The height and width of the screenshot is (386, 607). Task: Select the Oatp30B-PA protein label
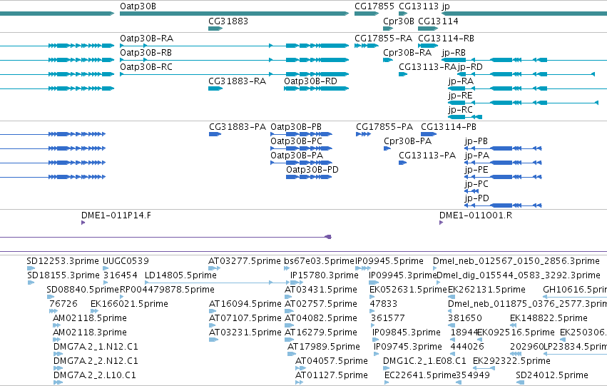tap(297, 156)
